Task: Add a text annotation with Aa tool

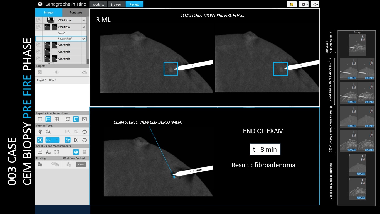Action: pos(48,152)
